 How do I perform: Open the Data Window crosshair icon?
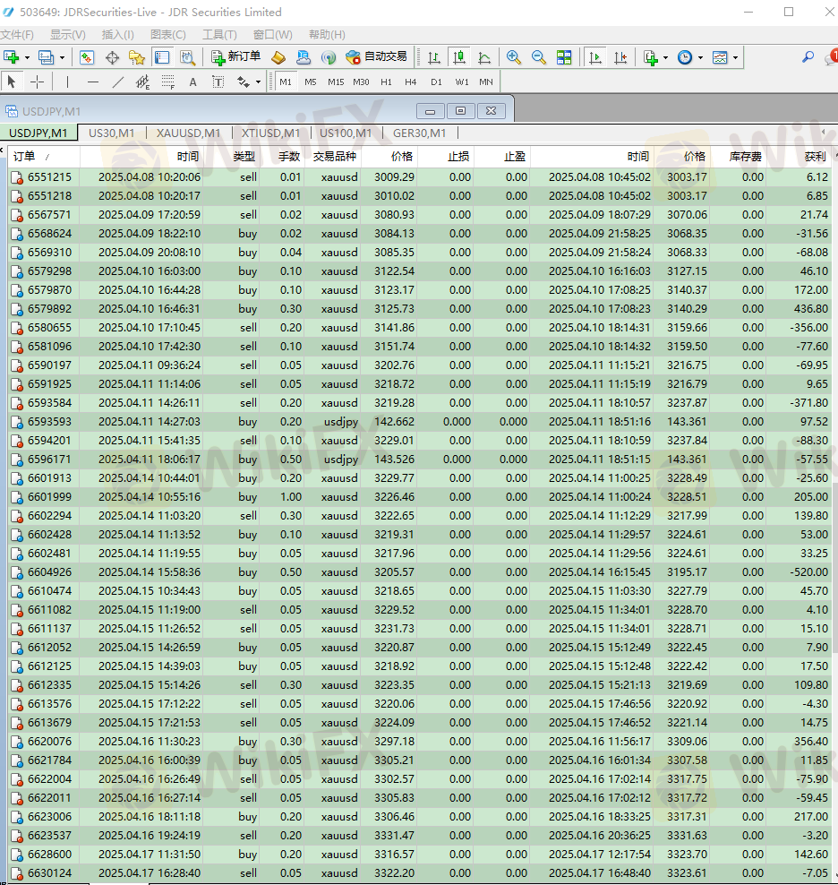(x=112, y=57)
